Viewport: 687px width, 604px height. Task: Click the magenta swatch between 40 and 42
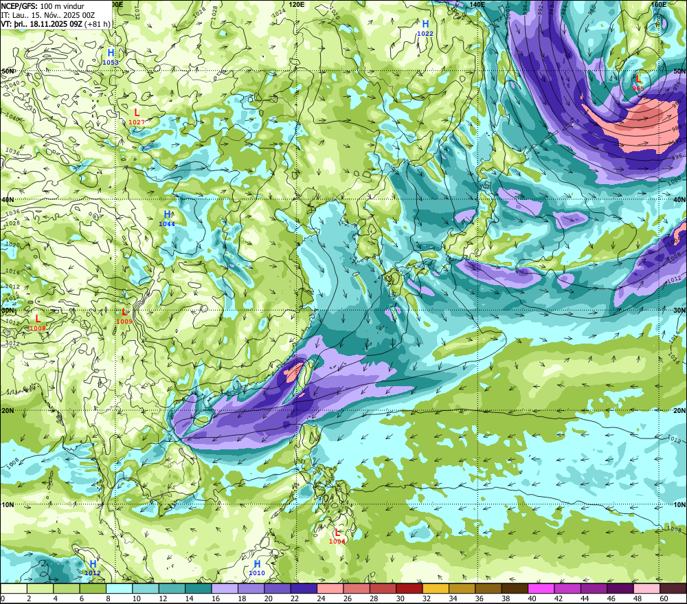(x=541, y=588)
